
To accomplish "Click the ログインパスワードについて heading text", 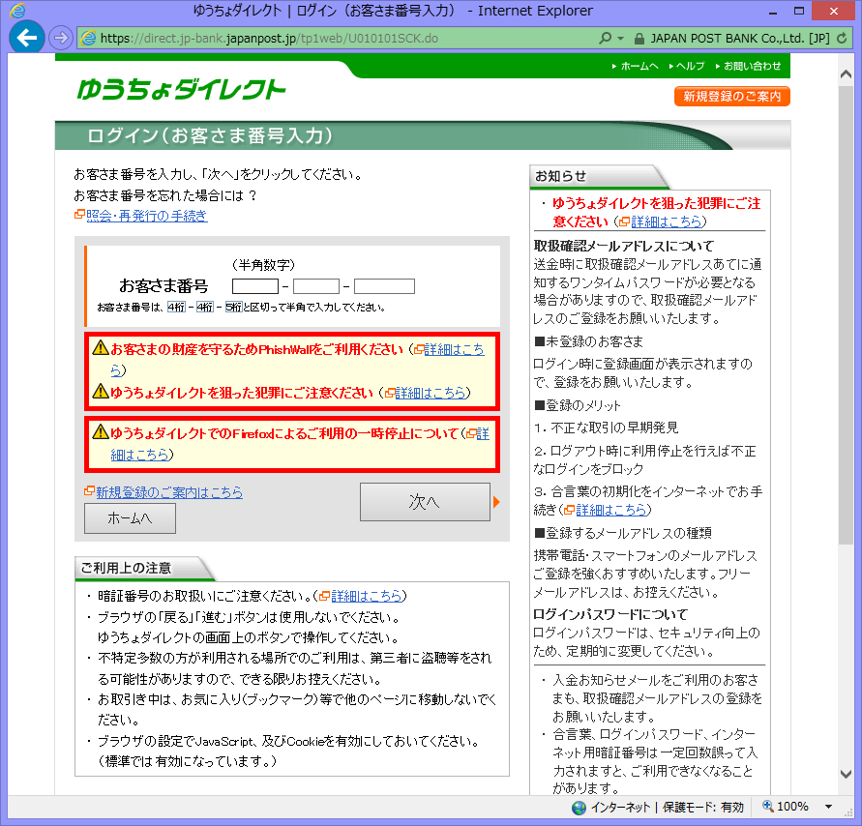I will (610, 614).
